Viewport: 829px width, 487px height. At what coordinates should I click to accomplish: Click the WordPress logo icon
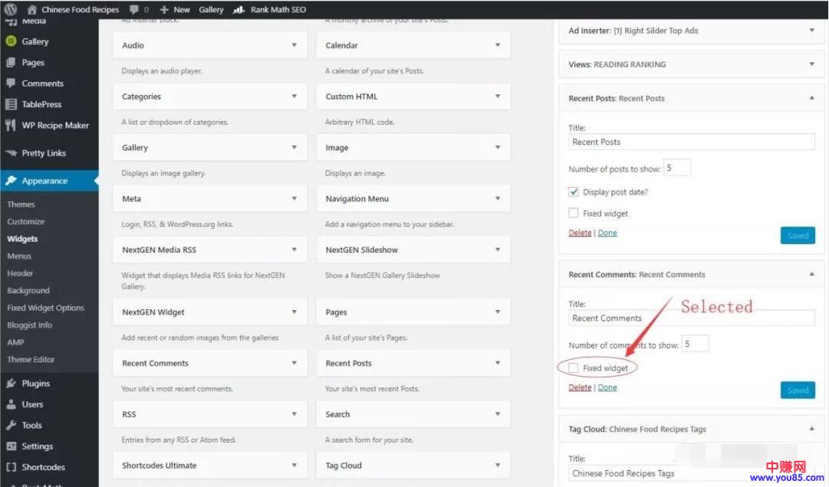(11, 9)
